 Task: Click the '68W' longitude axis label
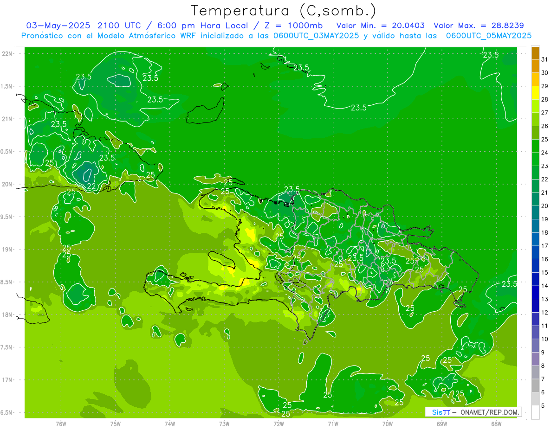pyautogui.click(x=496, y=424)
